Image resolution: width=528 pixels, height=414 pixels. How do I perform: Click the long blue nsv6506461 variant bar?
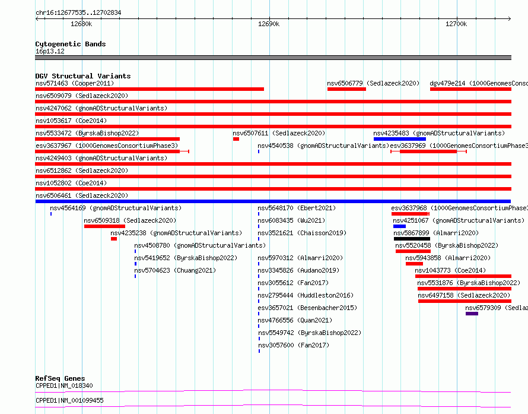(x=273, y=201)
